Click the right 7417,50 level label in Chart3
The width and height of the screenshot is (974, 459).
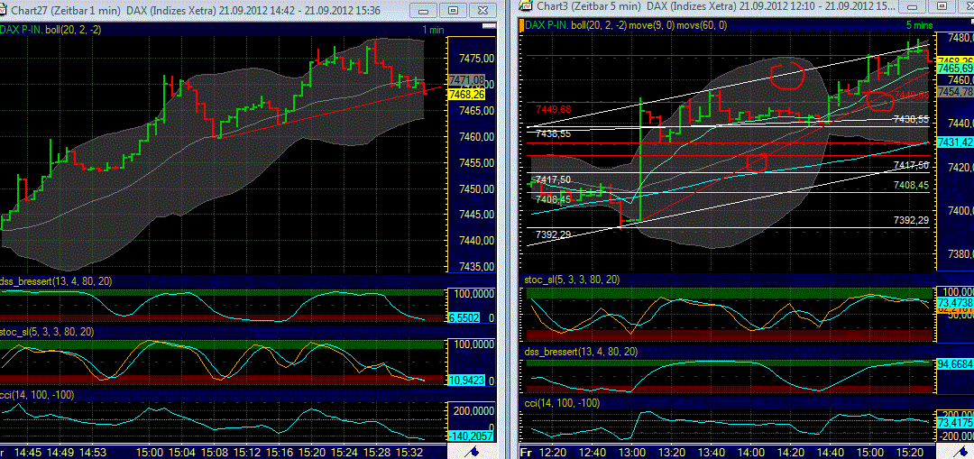pos(911,165)
